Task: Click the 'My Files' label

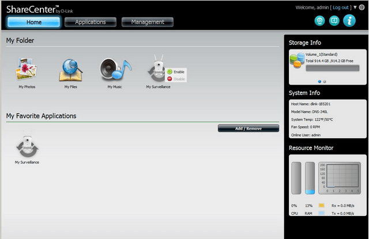Action: pos(70,87)
